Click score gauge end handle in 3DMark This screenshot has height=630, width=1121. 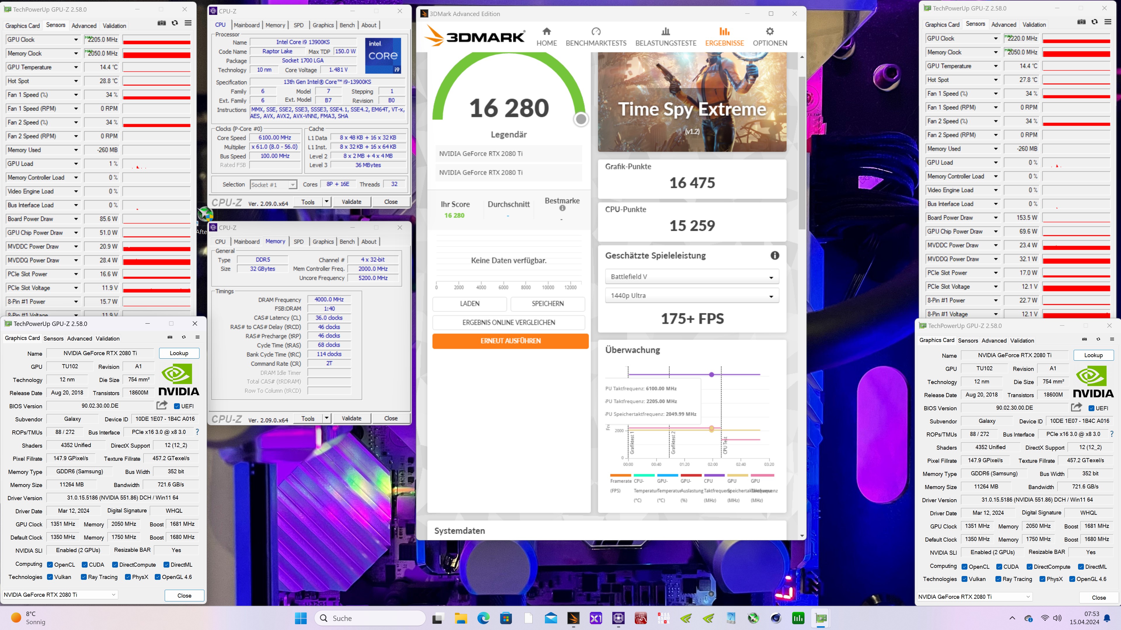[x=581, y=119]
